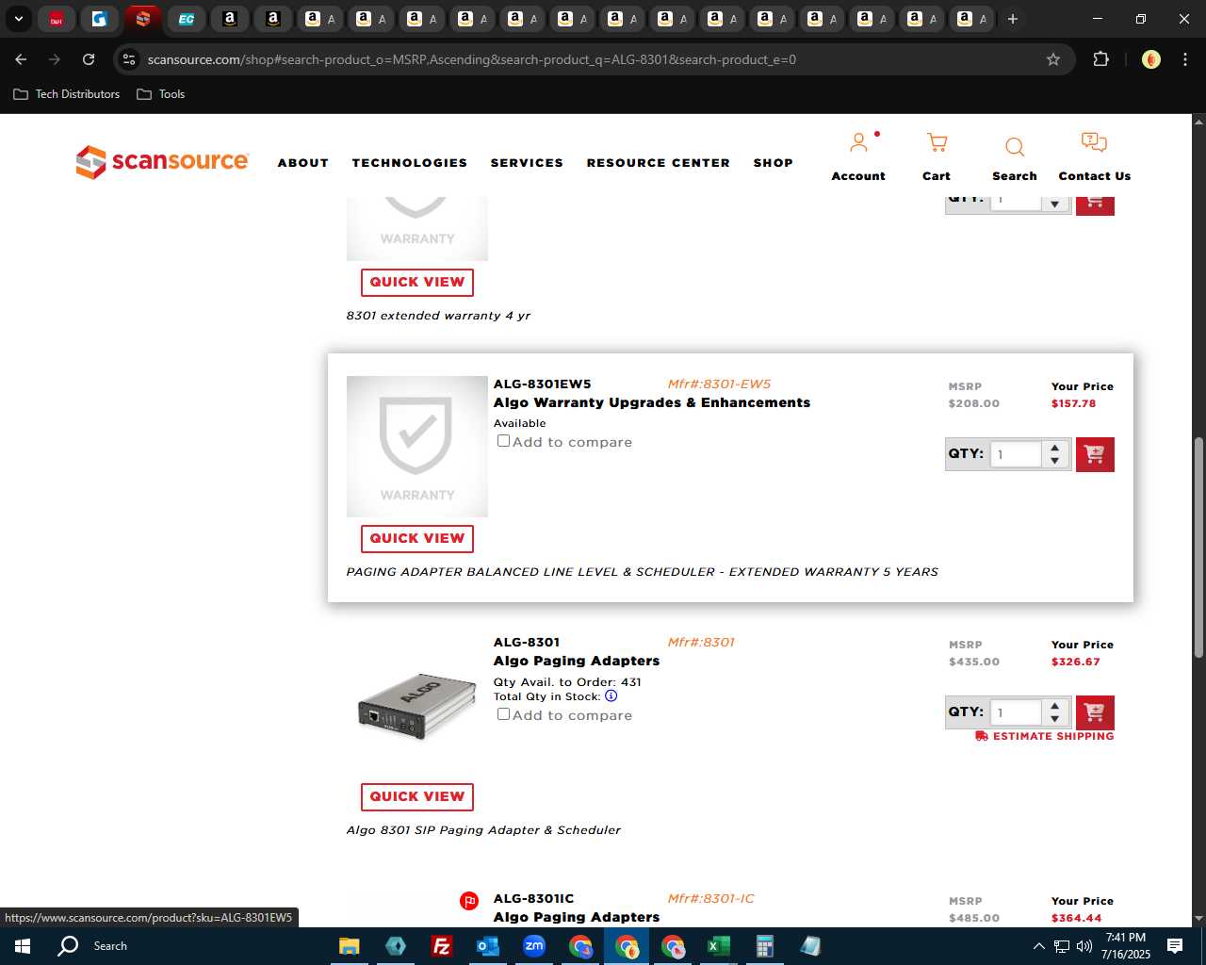The width and height of the screenshot is (1206, 965).
Task: Open Excel from the taskbar
Action: tap(719, 946)
